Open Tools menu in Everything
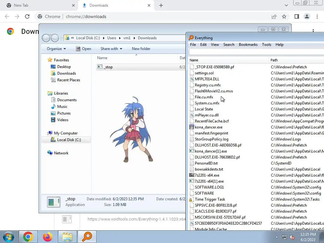Image resolution: width=324 pixels, height=243 pixels. pos(266,45)
